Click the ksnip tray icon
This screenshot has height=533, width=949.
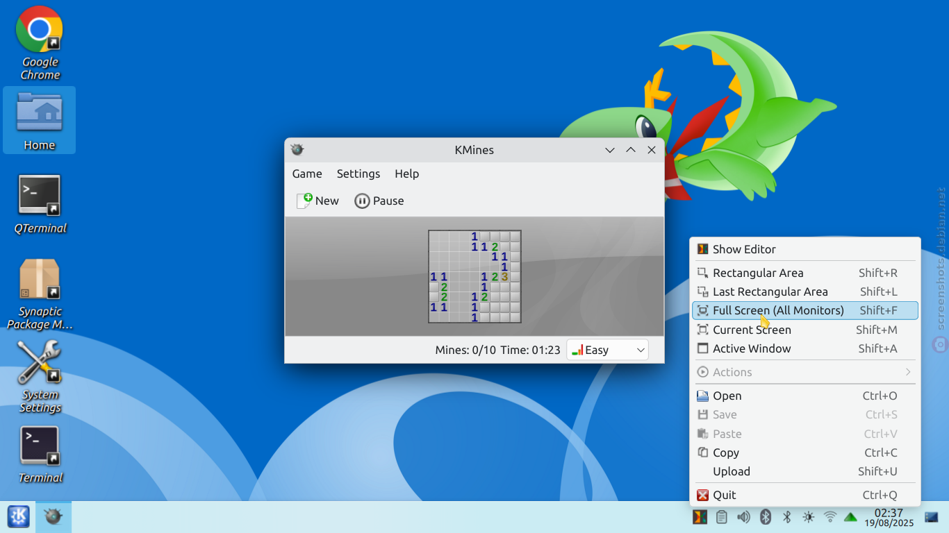pos(700,517)
